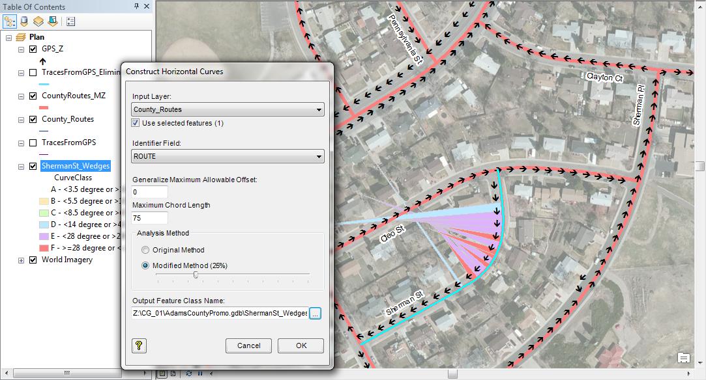Screen dimensions: 706x380
Task: Enable TracesFromGPS layer checkbox
Action: [33, 143]
